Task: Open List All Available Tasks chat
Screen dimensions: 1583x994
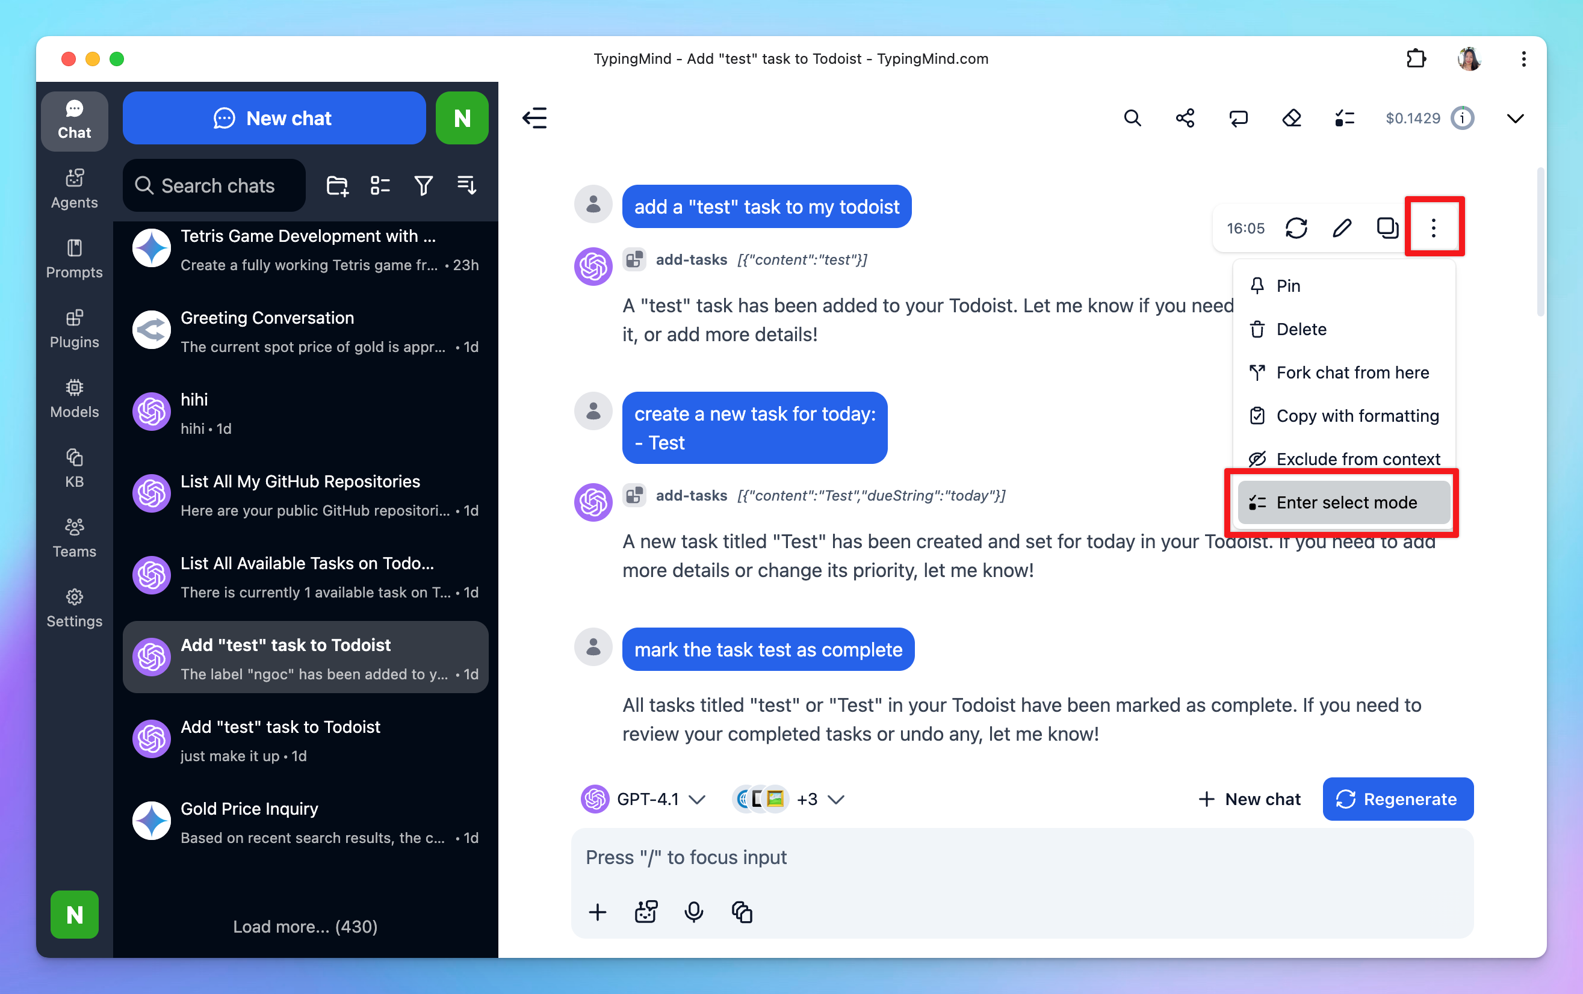Action: pos(306,577)
